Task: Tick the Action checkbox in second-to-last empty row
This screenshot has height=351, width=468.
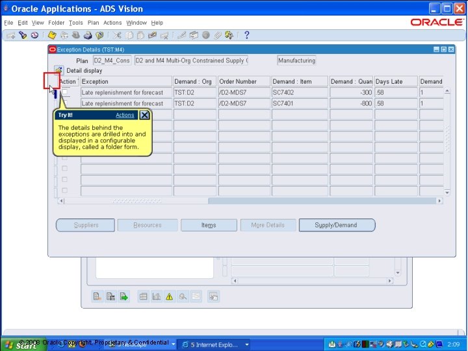Action: pyautogui.click(x=64, y=179)
